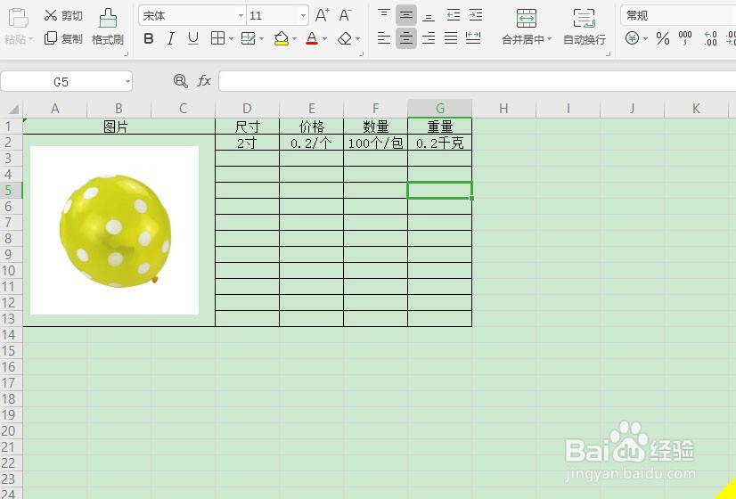
Task: Open cell style dropdown arrow
Action: coord(261,39)
